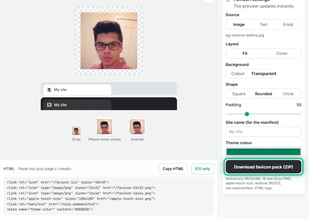Copy the HTML snippet with Copy HTML
309x219 pixels.
(x=173, y=169)
